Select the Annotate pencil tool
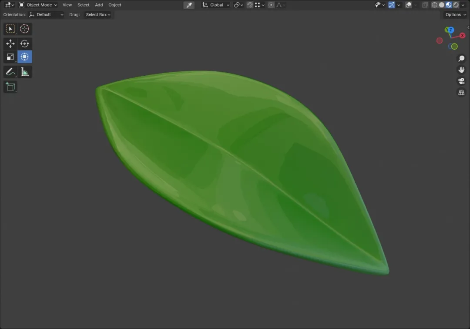The image size is (470, 329). point(10,72)
